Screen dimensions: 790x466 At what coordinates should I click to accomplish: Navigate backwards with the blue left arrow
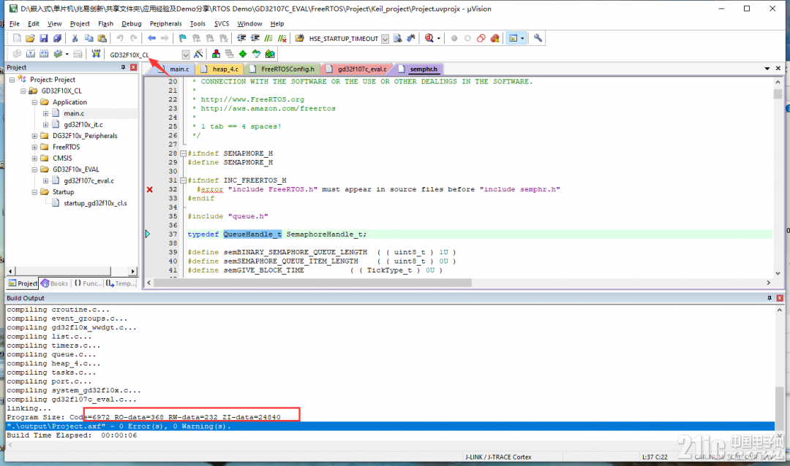click(151, 38)
